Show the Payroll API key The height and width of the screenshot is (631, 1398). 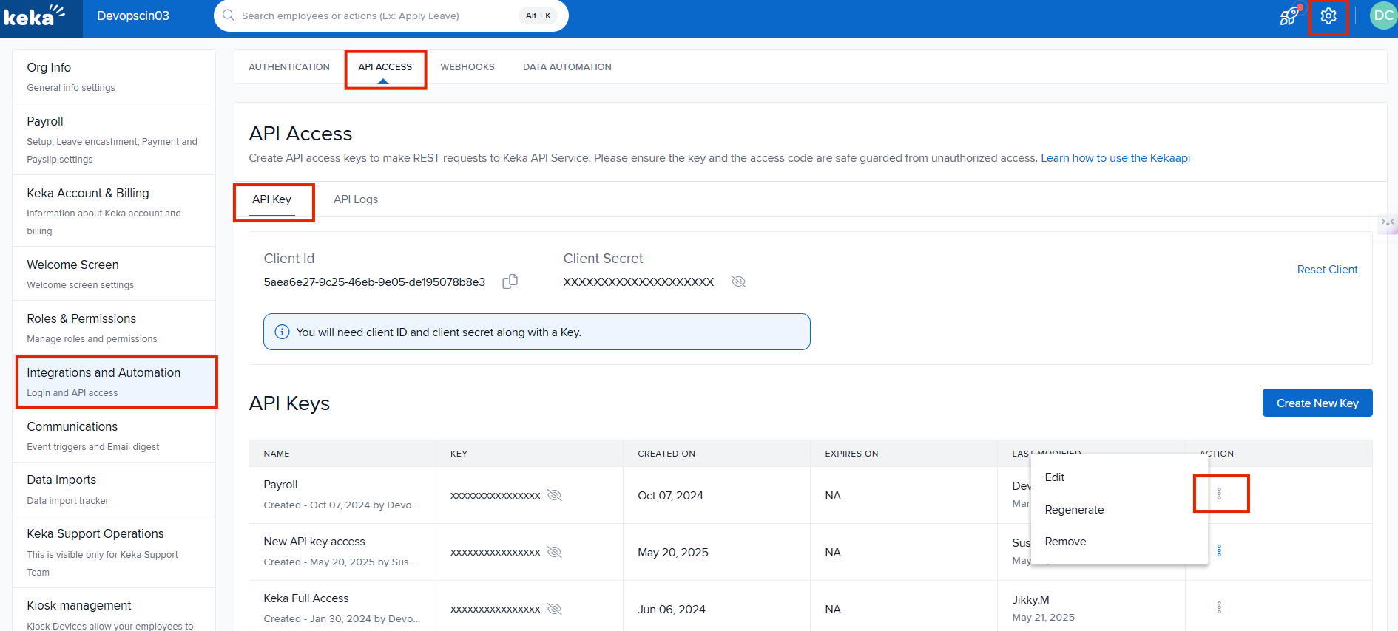point(554,495)
